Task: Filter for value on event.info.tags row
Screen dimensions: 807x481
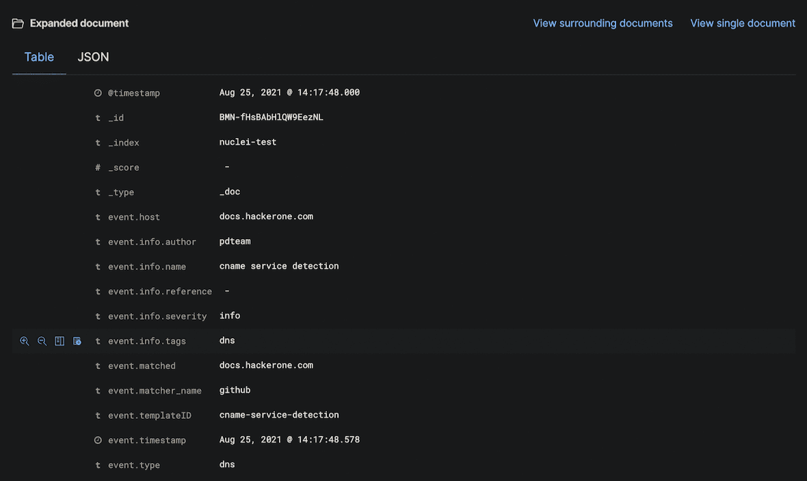Action: click(25, 341)
